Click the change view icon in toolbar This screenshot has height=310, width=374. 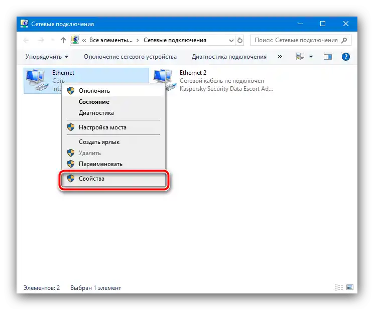coord(300,57)
